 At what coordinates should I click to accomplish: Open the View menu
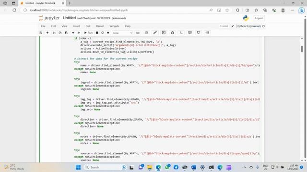click(x=64, y=26)
